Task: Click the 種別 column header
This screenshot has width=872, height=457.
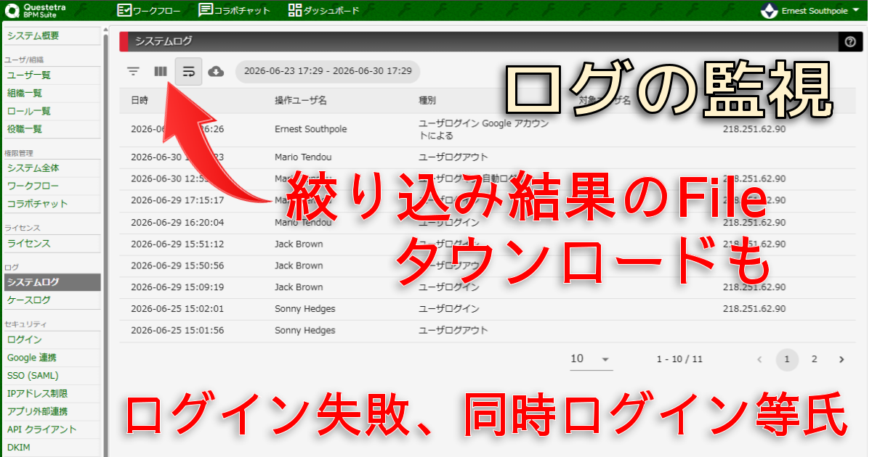Action: pos(427,101)
